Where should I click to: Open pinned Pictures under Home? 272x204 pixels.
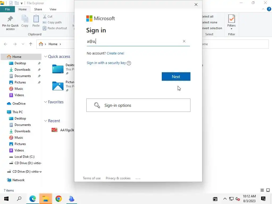[20, 82]
